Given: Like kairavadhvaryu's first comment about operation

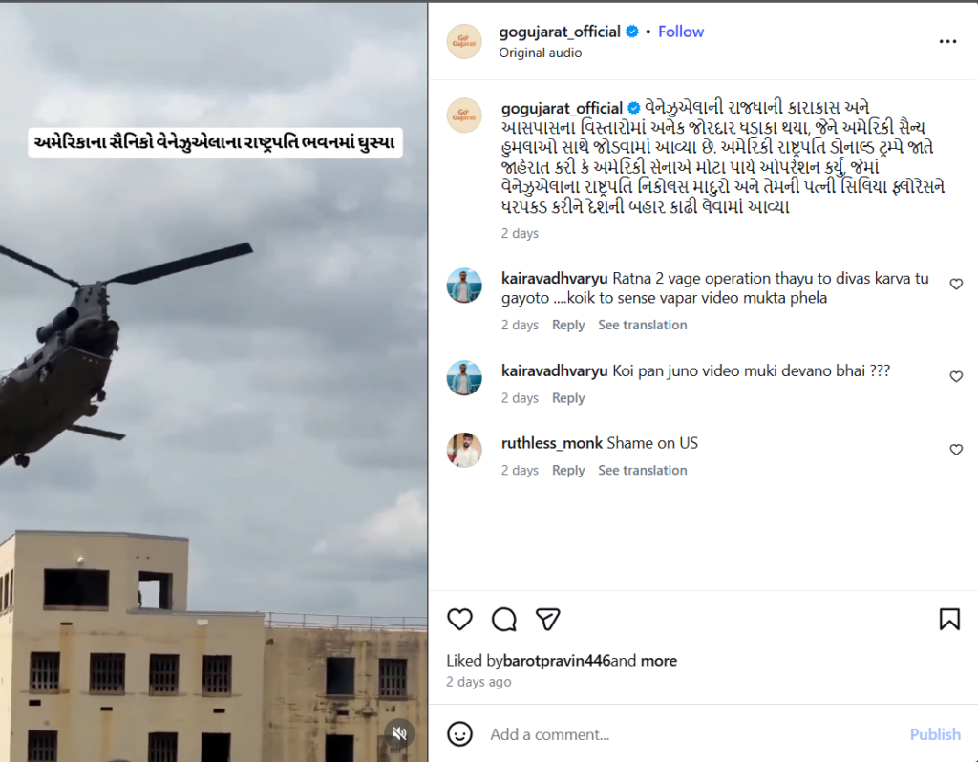Looking at the screenshot, I should coord(955,285).
